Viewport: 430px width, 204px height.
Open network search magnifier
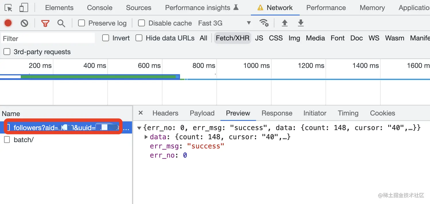pos(61,23)
